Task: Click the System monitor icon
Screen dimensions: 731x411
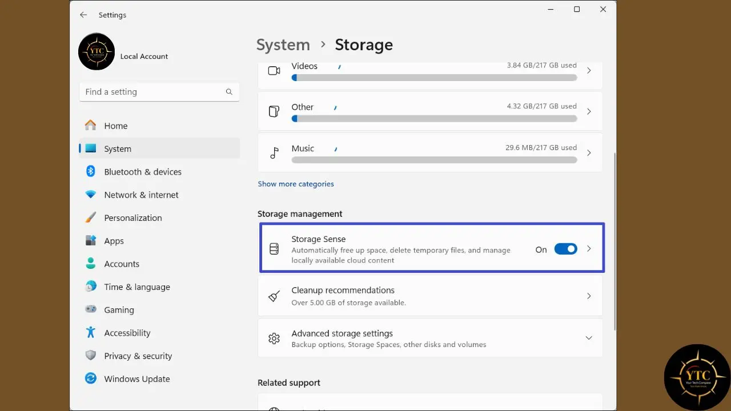Action: pyautogui.click(x=91, y=148)
